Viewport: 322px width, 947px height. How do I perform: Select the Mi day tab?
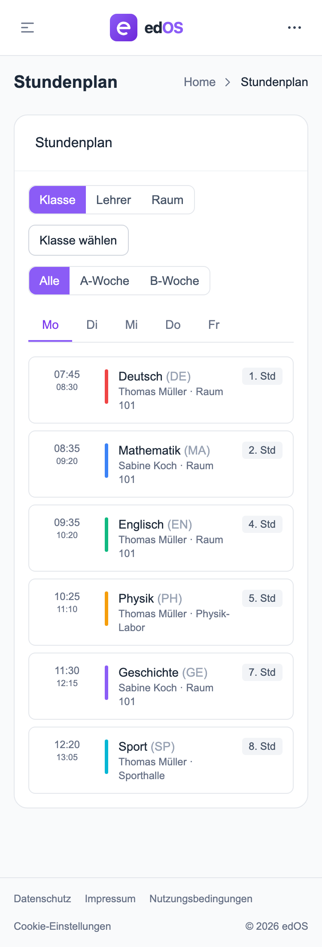(x=131, y=325)
